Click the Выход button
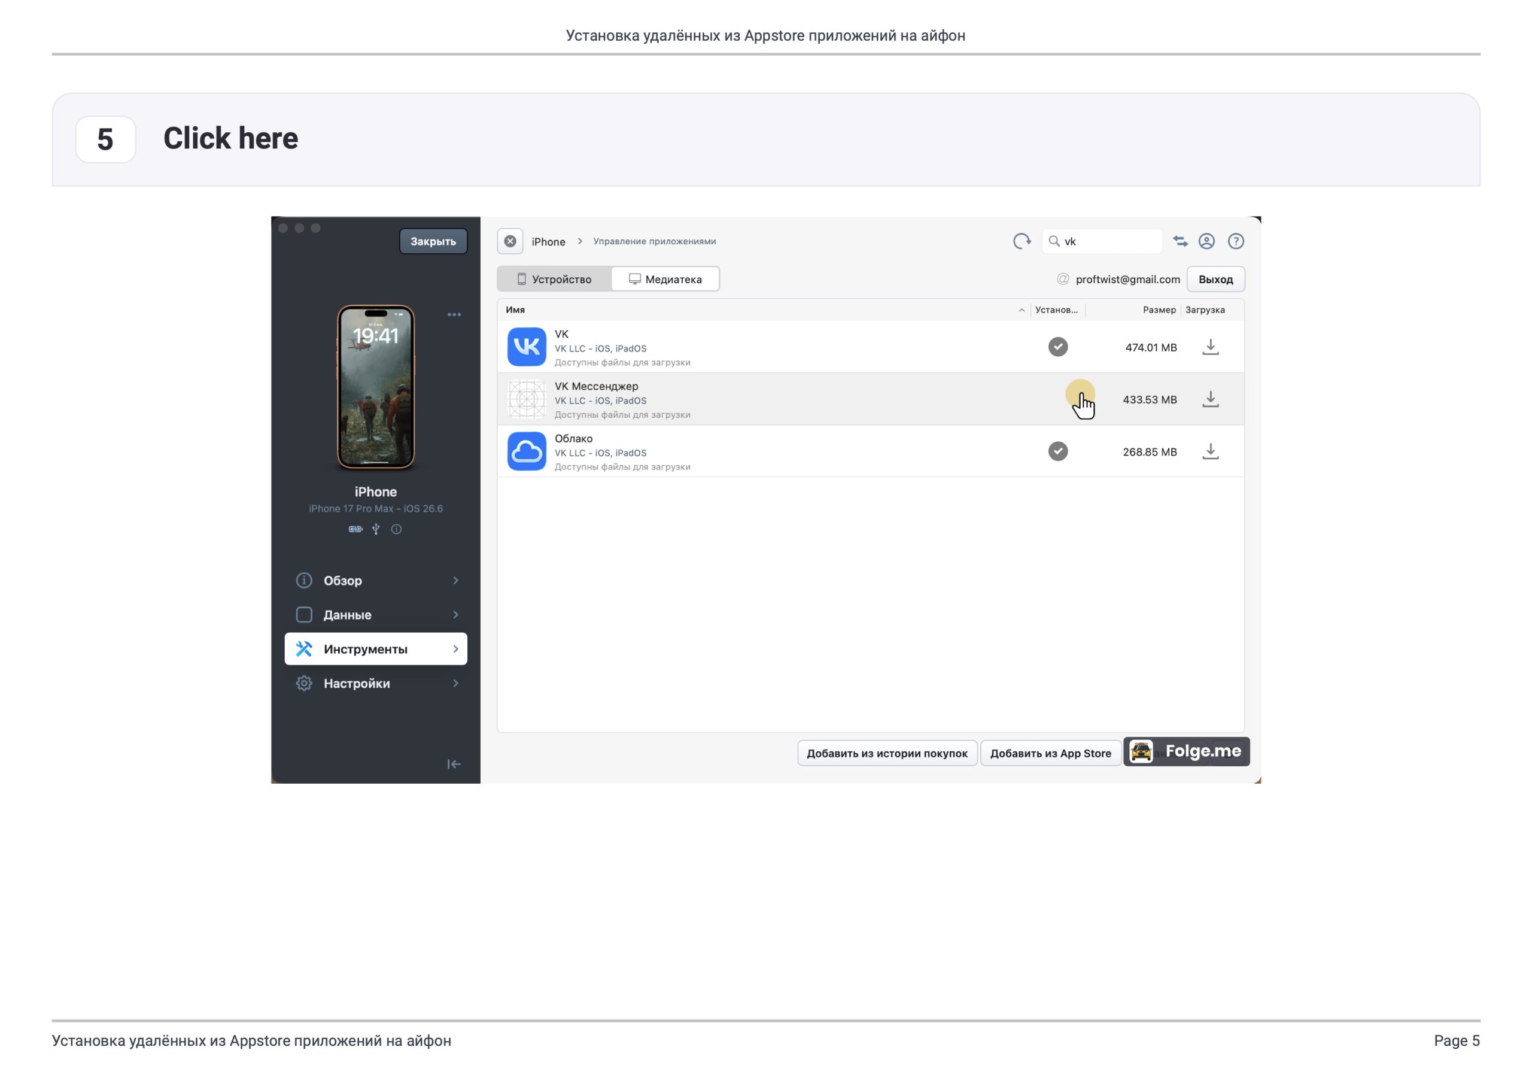1532x1083 pixels. point(1215,279)
